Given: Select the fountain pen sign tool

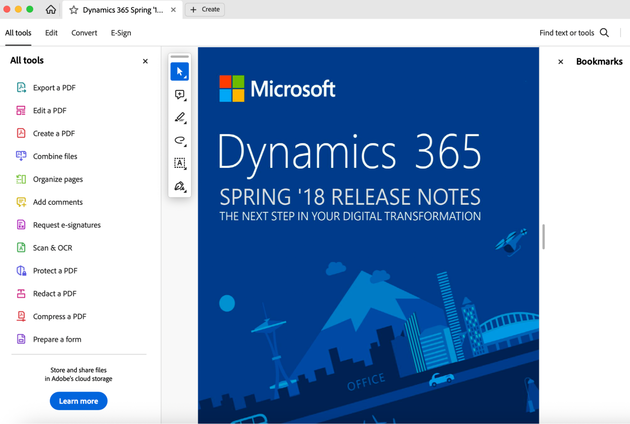Looking at the screenshot, I should pyautogui.click(x=179, y=186).
